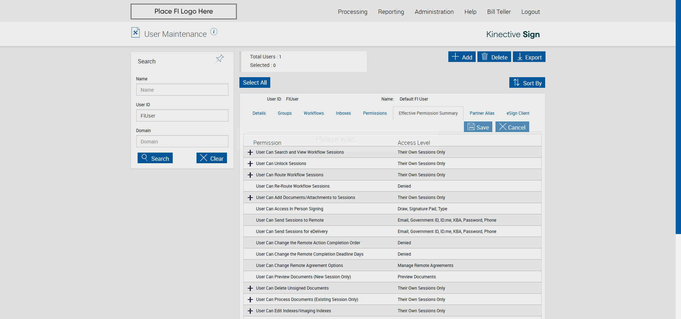Click the Add user button
The image size is (681, 319).
(462, 57)
